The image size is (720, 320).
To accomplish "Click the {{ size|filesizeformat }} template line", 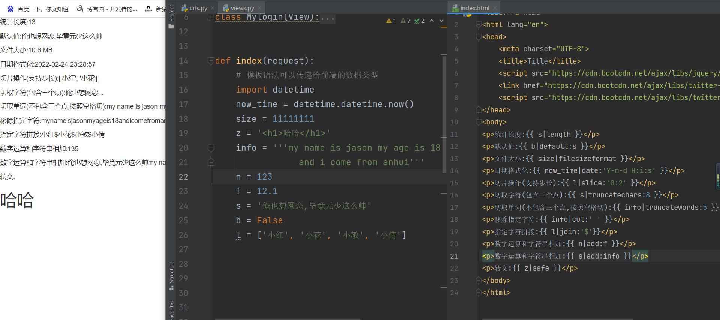I will point(564,159).
